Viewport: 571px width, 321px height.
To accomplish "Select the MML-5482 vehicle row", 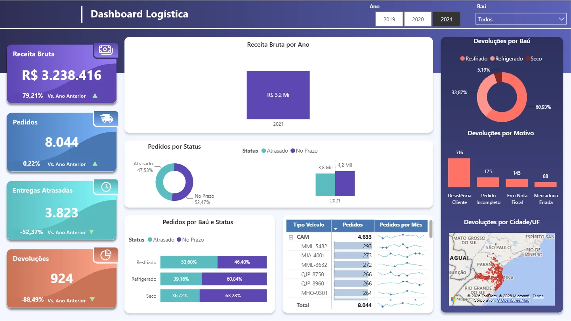I will tap(357, 246).
